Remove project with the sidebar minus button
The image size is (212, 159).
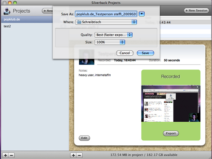tap(11, 156)
